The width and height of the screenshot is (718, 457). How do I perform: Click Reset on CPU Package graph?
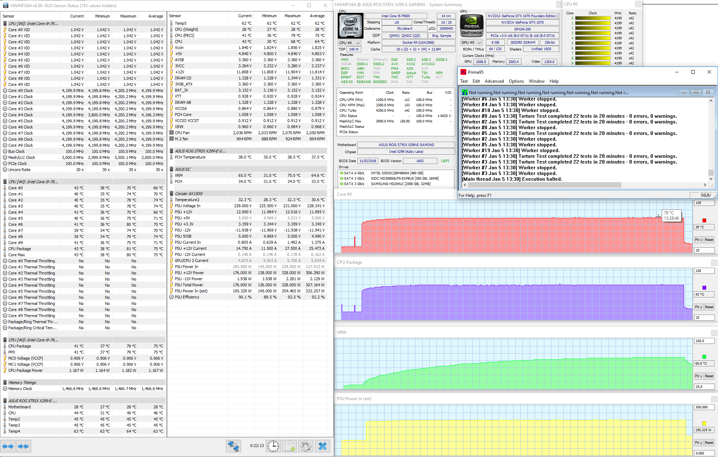[709, 307]
